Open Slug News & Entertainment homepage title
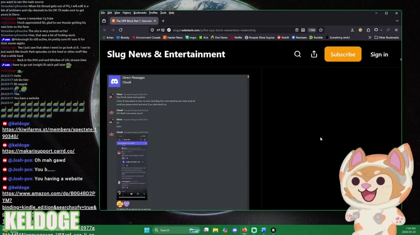420x235 pixels. 166,54
